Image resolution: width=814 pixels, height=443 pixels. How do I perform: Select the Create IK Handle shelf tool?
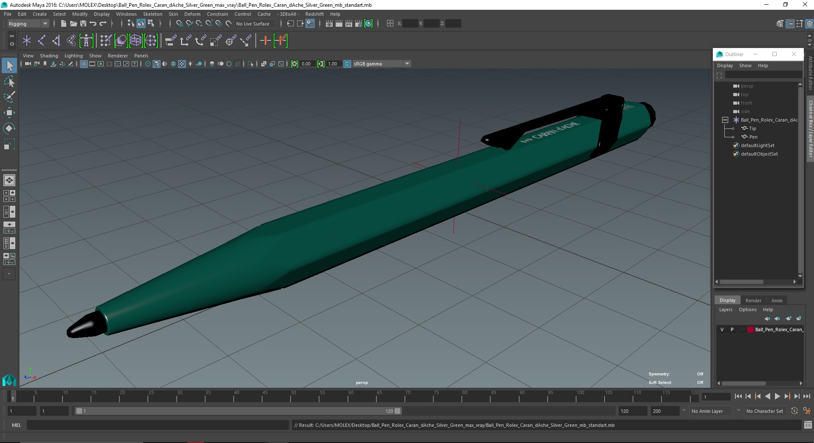(56, 41)
